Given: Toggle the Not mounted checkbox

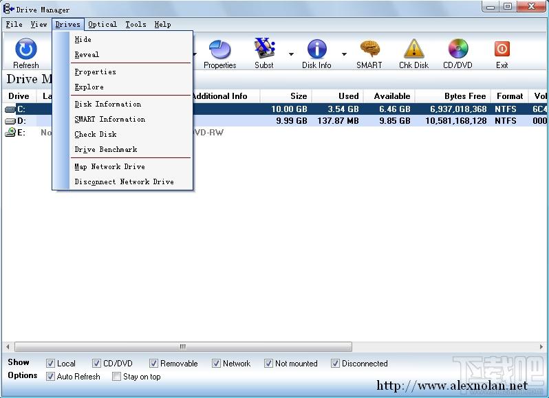Looking at the screenshot, I should [268, 364].
